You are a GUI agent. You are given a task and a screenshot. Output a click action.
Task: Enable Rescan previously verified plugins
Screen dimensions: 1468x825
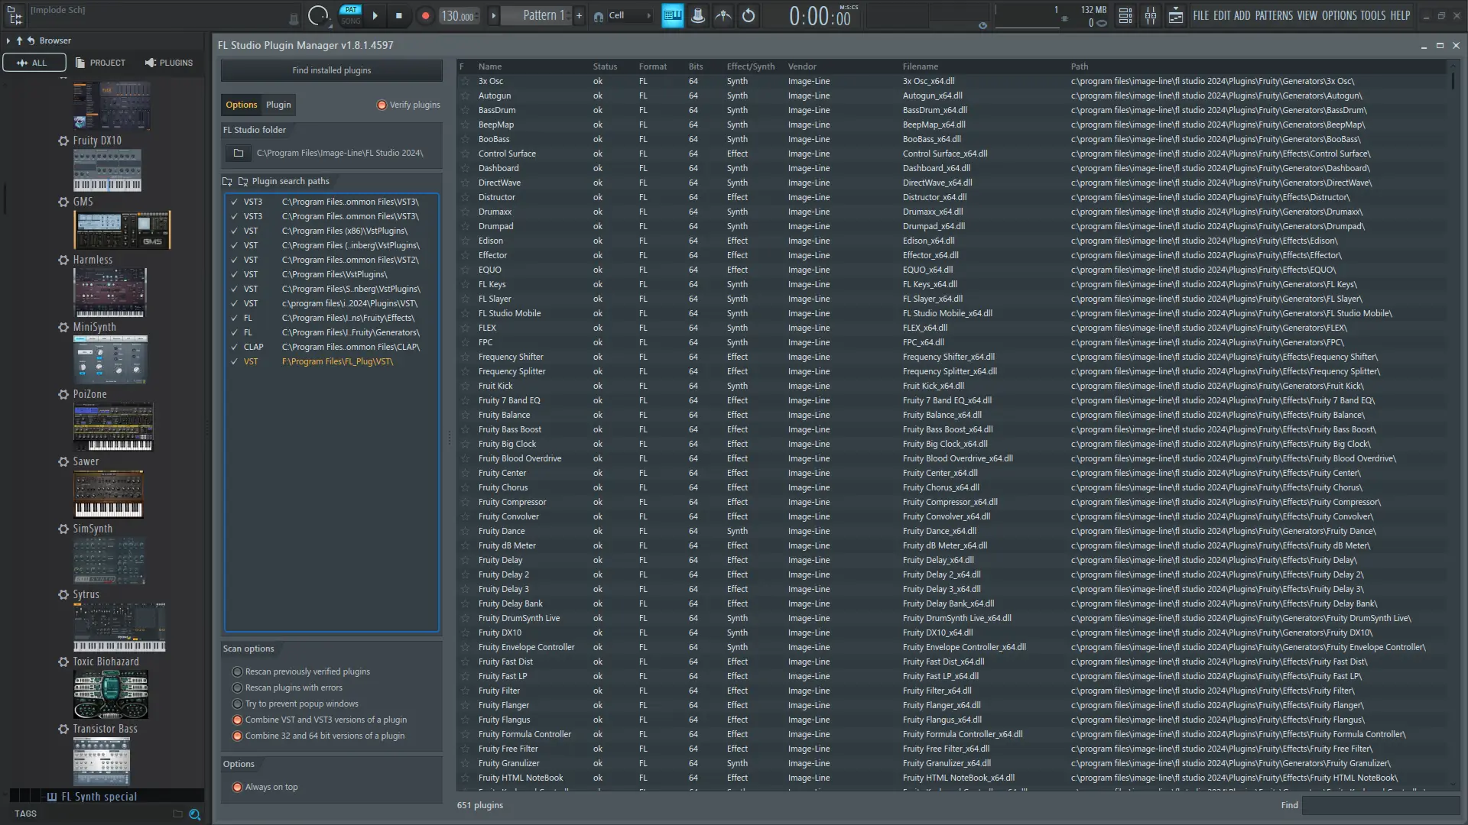[238, 671]
